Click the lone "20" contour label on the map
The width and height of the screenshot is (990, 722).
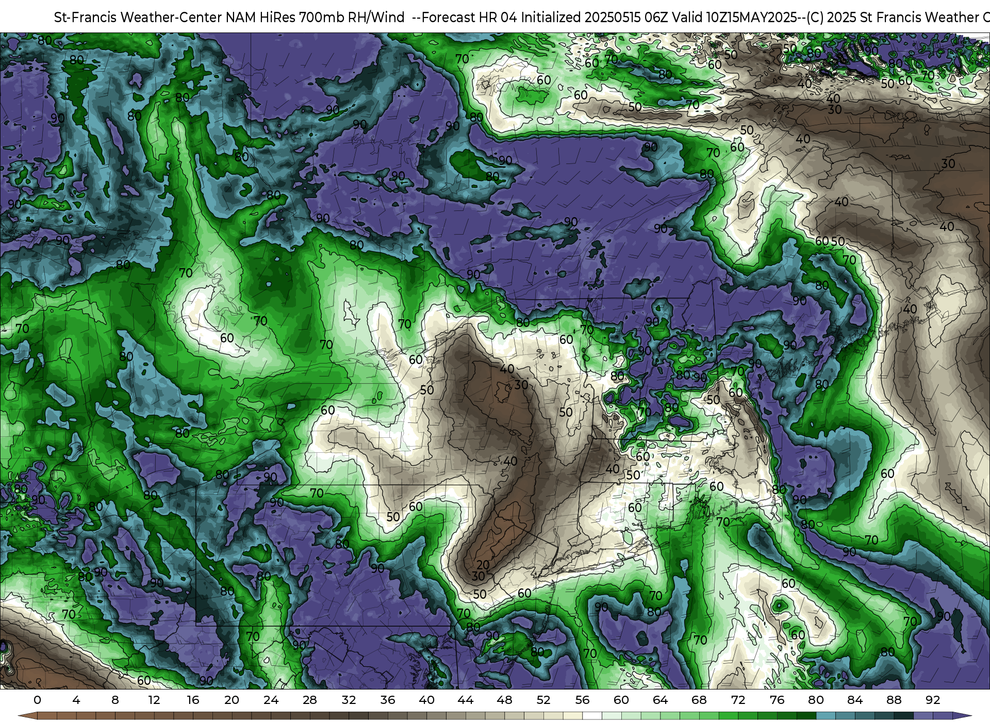click(483, 565)
